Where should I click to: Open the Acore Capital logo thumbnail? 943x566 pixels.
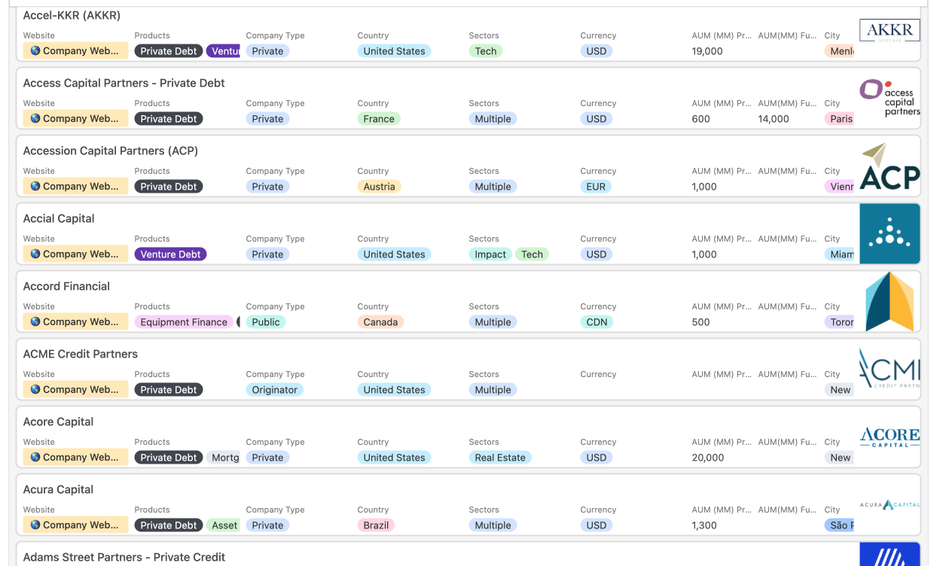click(890, 437)
